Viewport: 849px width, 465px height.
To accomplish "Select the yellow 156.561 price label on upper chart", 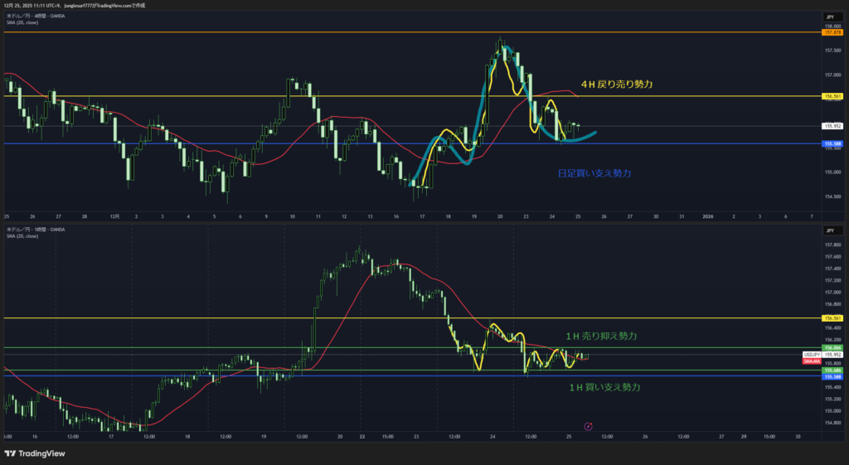I will (x=832, y=96).
